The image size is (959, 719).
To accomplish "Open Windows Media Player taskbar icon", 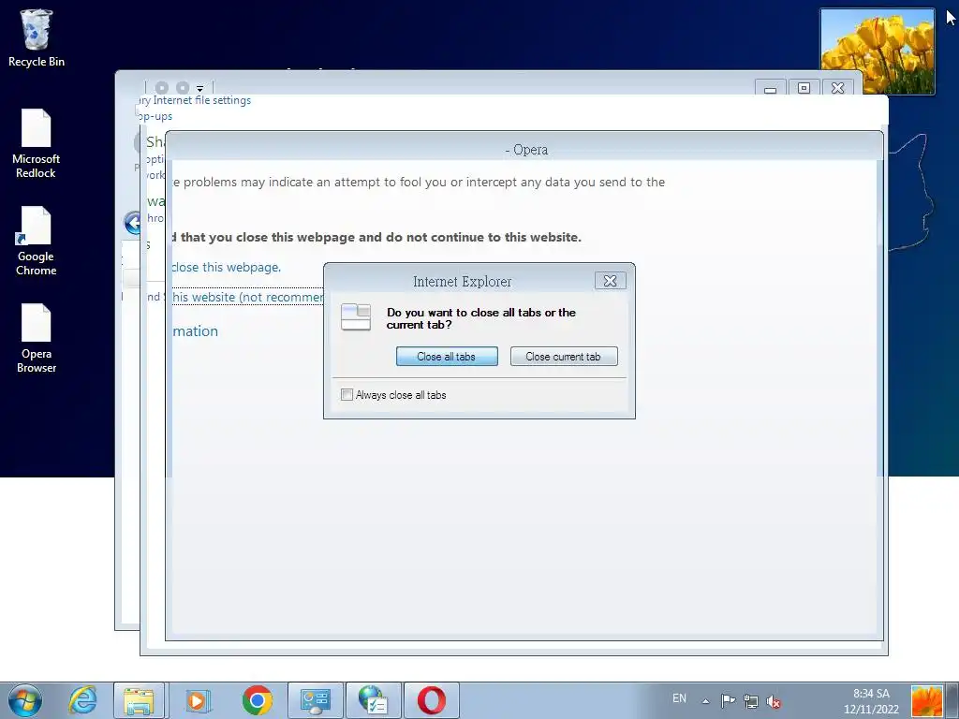I will coord(197,700).
